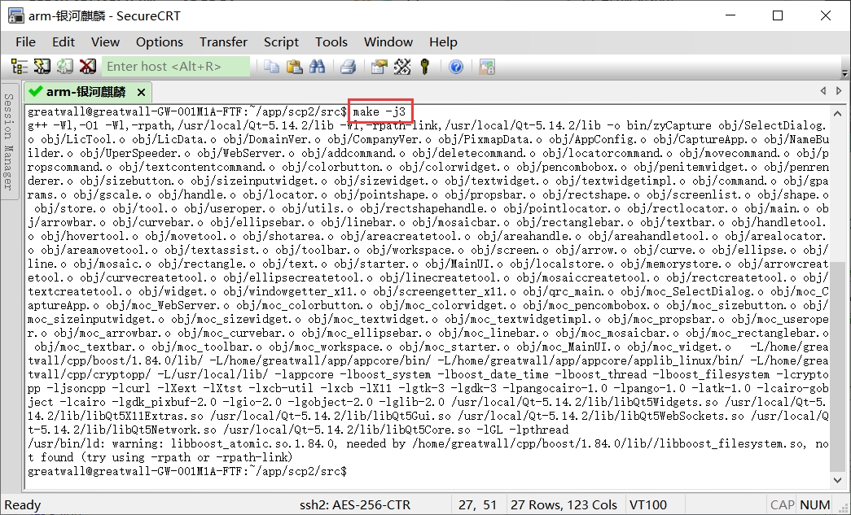Screen dimensions: 851x515
Task: Open the Script menu
Action: 281,41
